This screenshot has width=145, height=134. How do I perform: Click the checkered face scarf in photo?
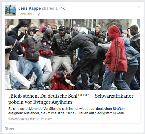[38, 39]
